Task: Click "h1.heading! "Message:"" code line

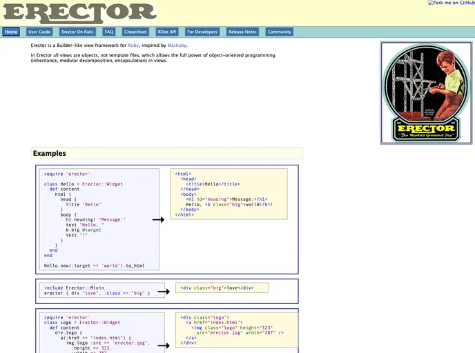Action: pos(96,220)
